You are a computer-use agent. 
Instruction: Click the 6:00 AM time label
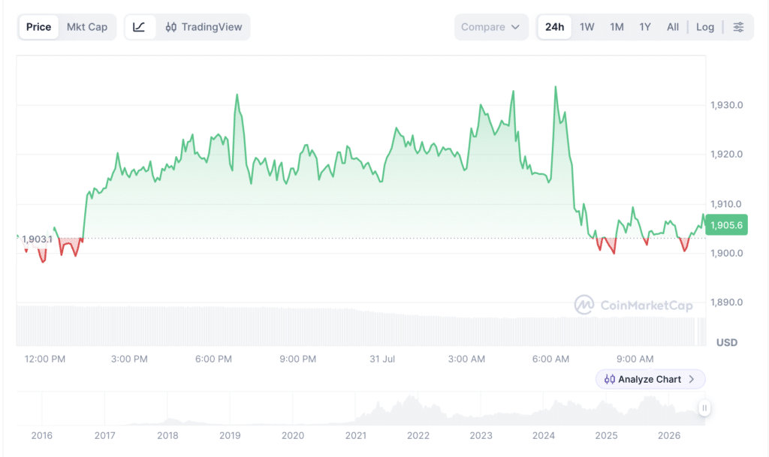550,359
